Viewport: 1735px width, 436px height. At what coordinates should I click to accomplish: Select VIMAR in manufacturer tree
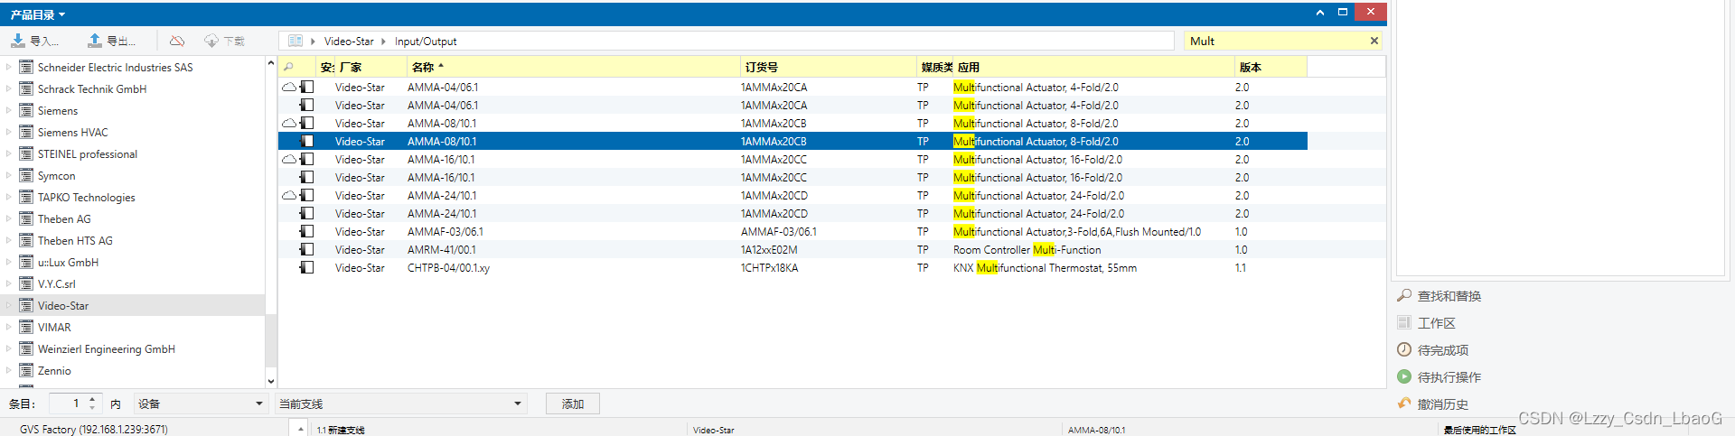54,328
